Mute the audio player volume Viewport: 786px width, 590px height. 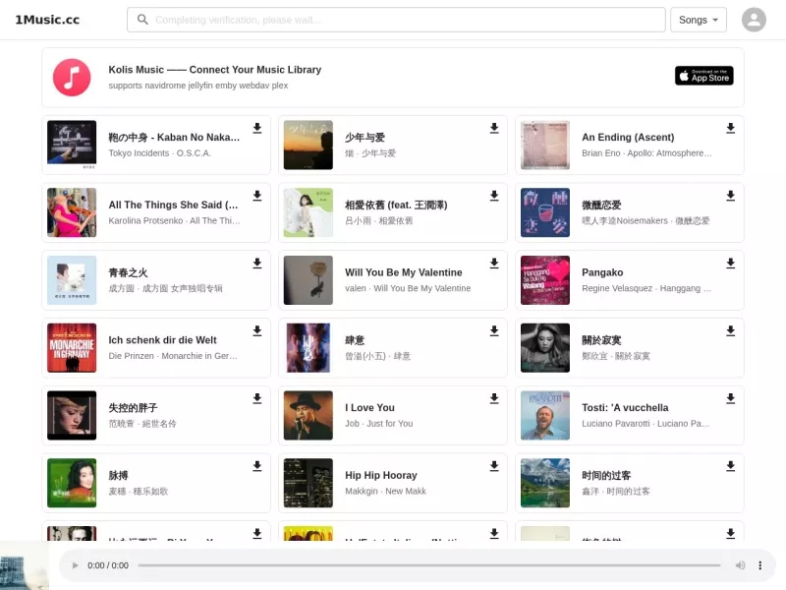(740, 565)
